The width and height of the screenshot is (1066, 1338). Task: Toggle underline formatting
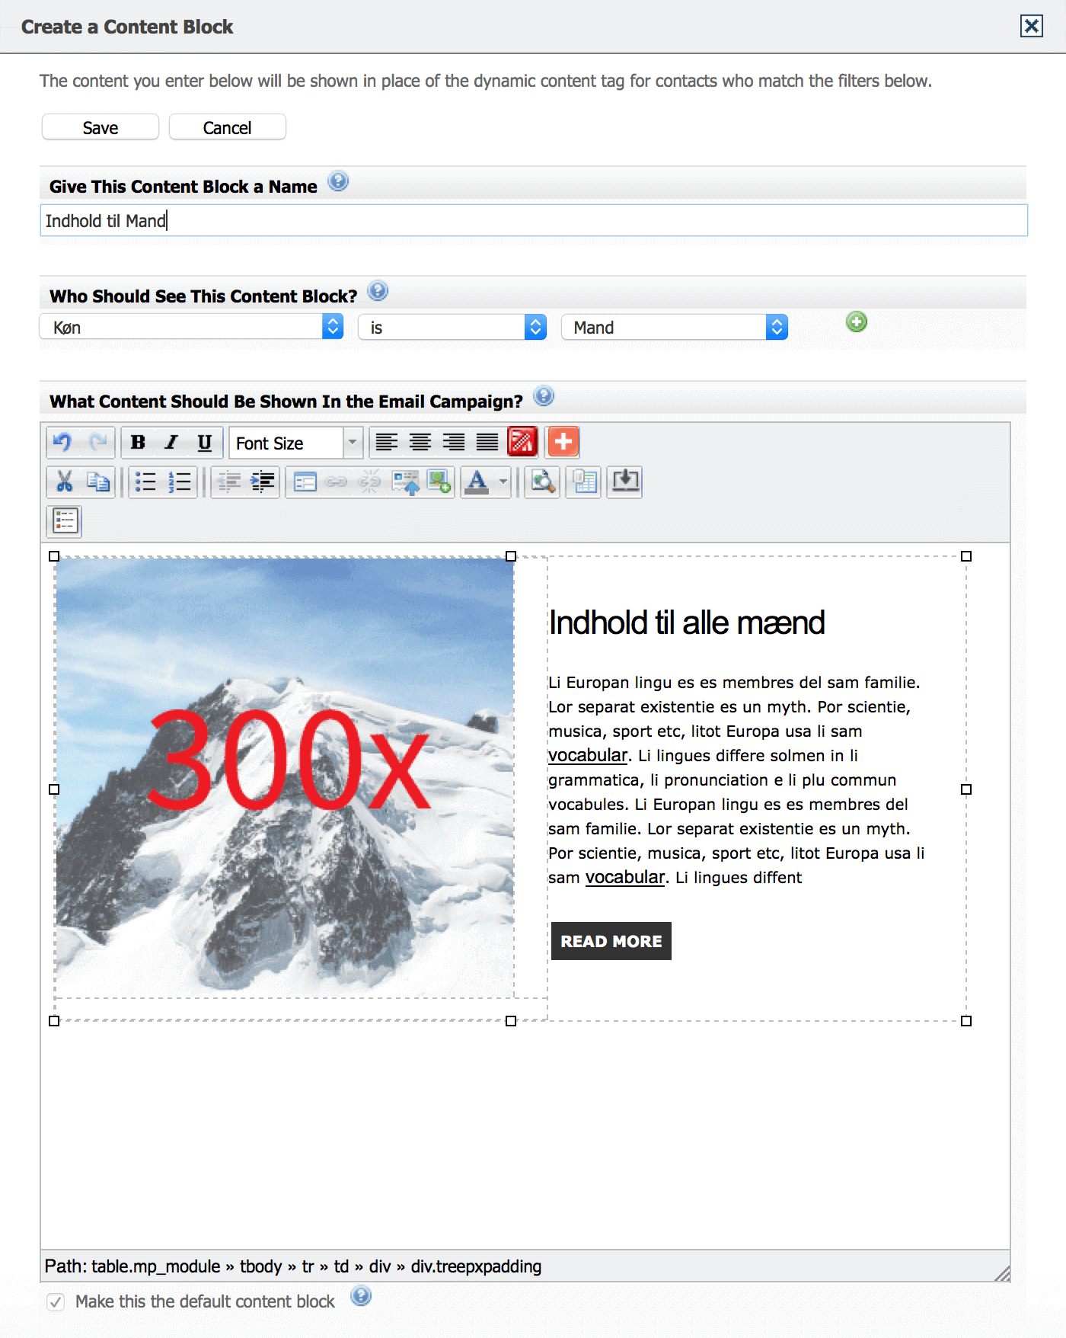click(x=205, y=442)
